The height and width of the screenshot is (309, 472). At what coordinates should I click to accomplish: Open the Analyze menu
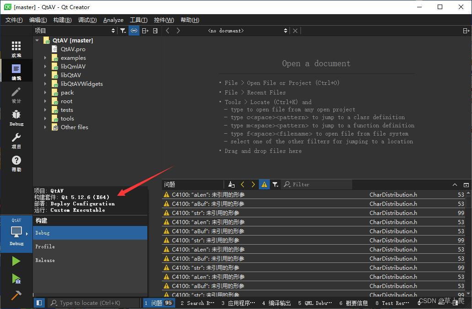pos(113,20)
